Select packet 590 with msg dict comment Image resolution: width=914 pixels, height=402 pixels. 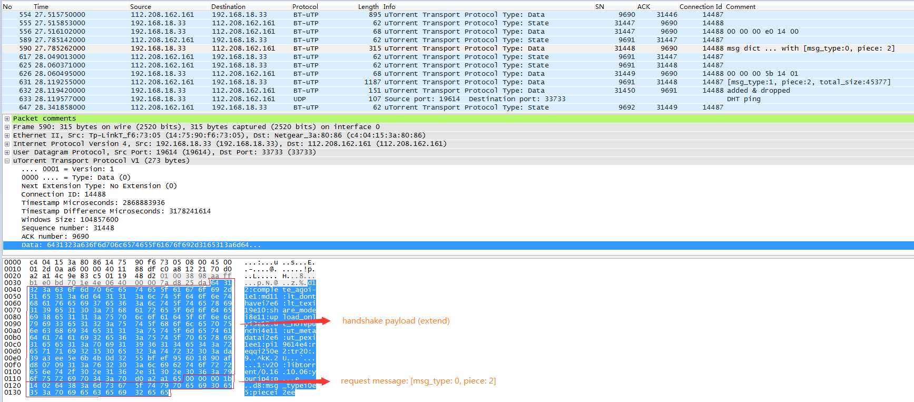pyautogui.click(x=458, y=48)
